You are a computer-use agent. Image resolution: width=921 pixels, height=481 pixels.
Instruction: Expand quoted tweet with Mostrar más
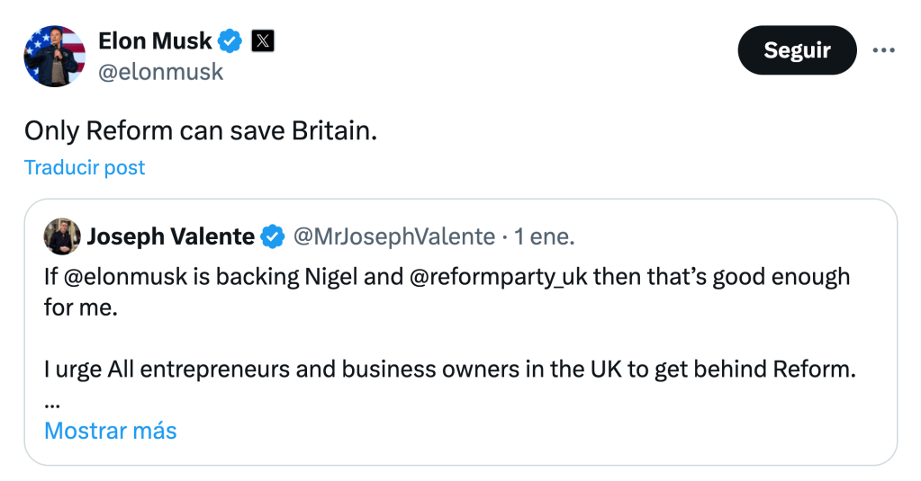[x=110, y=431]
